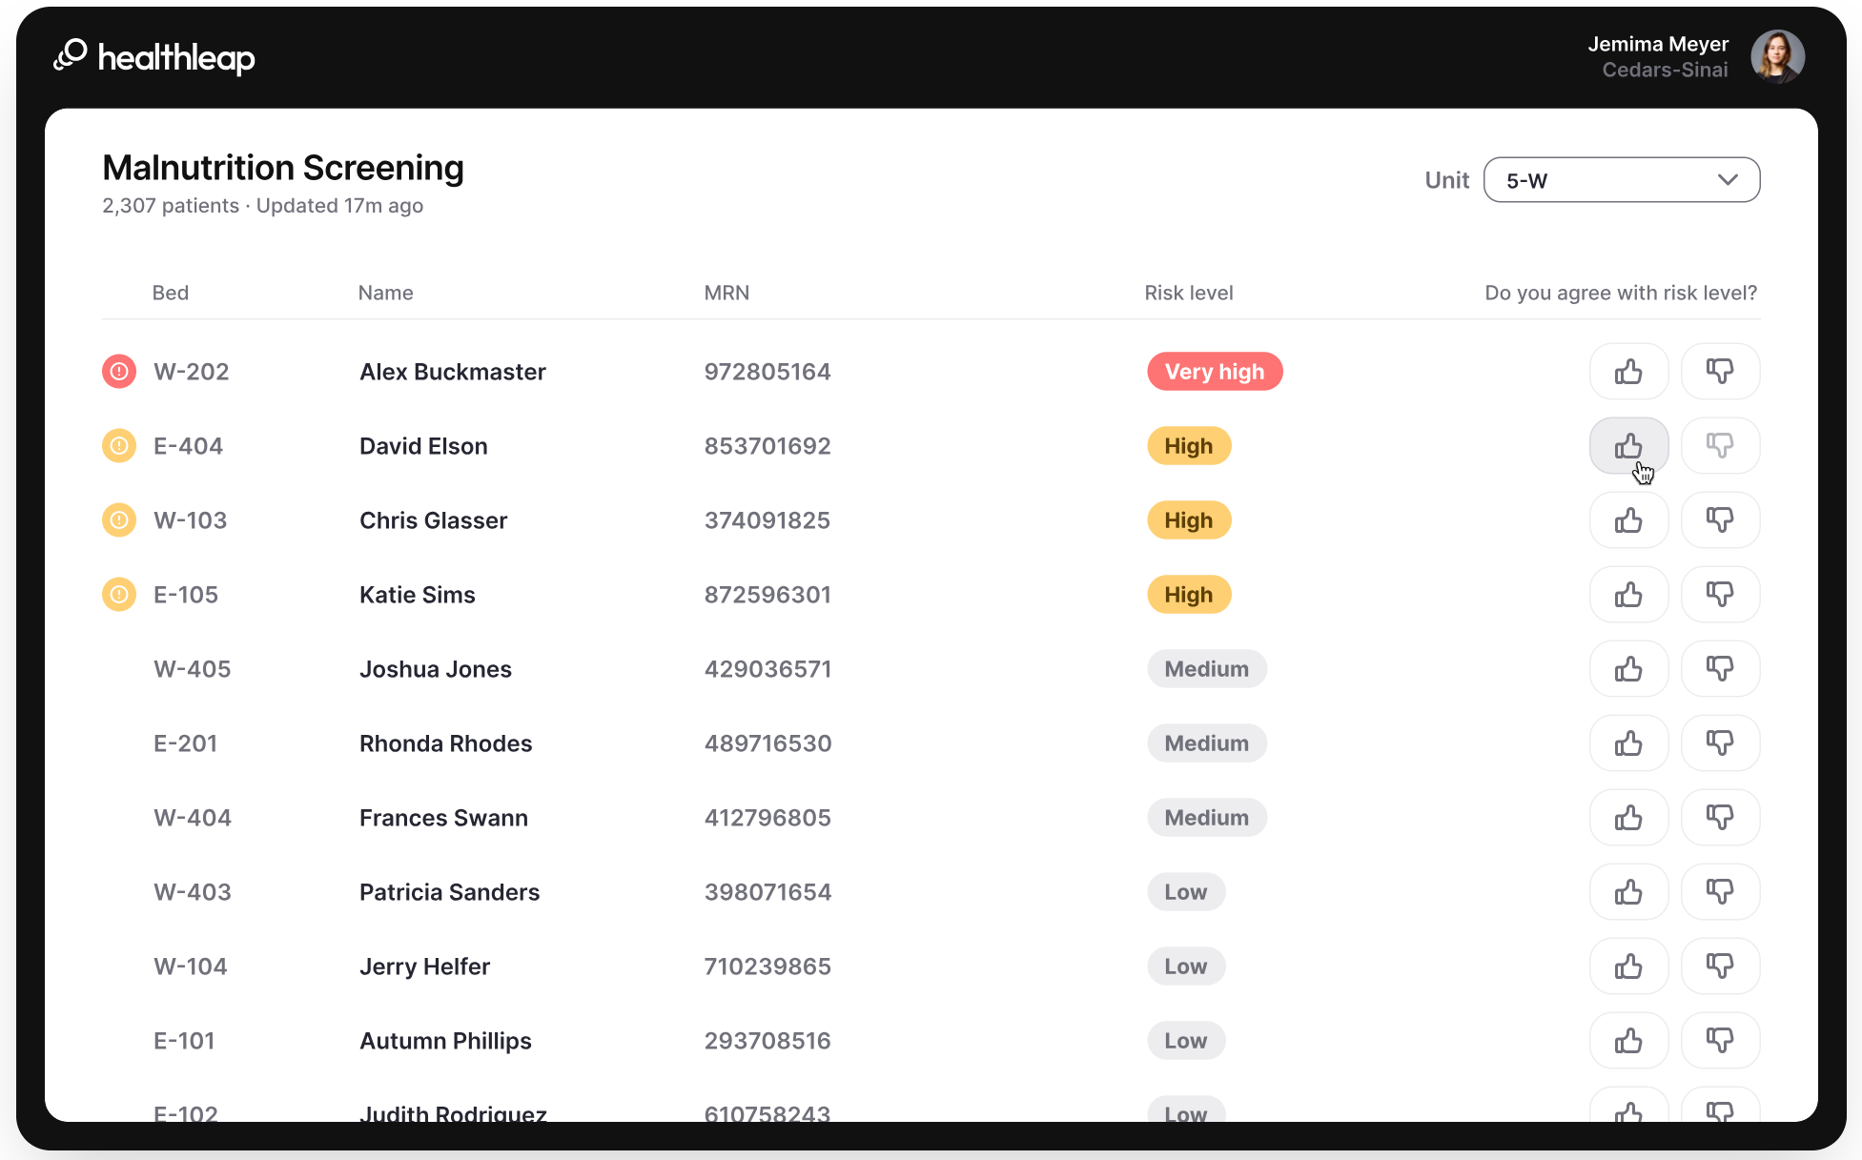This screenshot has width=1862, height=1160.
Task: Click the red alert icon for W-202
Action: point(119,371)
